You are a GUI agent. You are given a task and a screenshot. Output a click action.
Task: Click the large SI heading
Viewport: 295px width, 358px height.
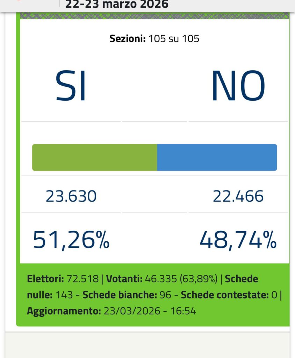(x=71, y=86)
